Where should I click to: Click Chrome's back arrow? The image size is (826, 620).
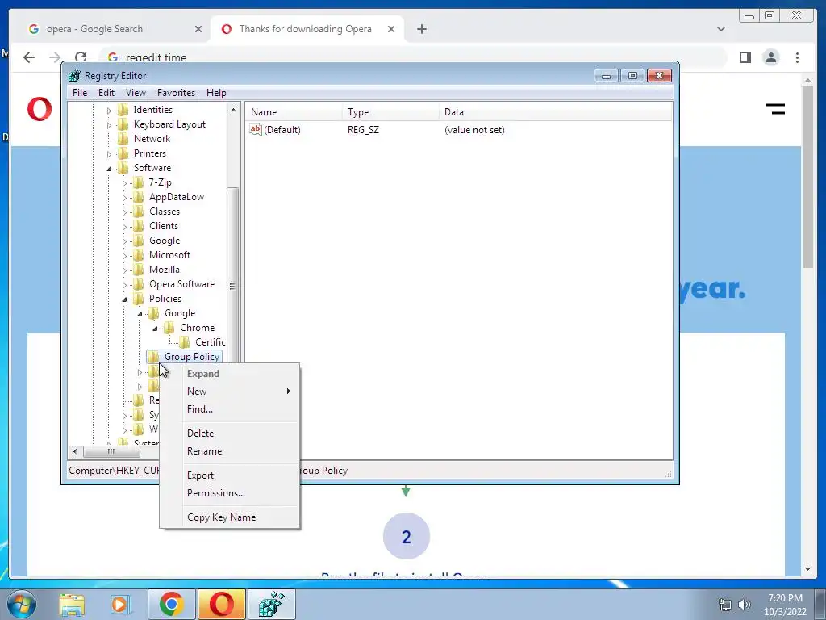pos(29,57)
